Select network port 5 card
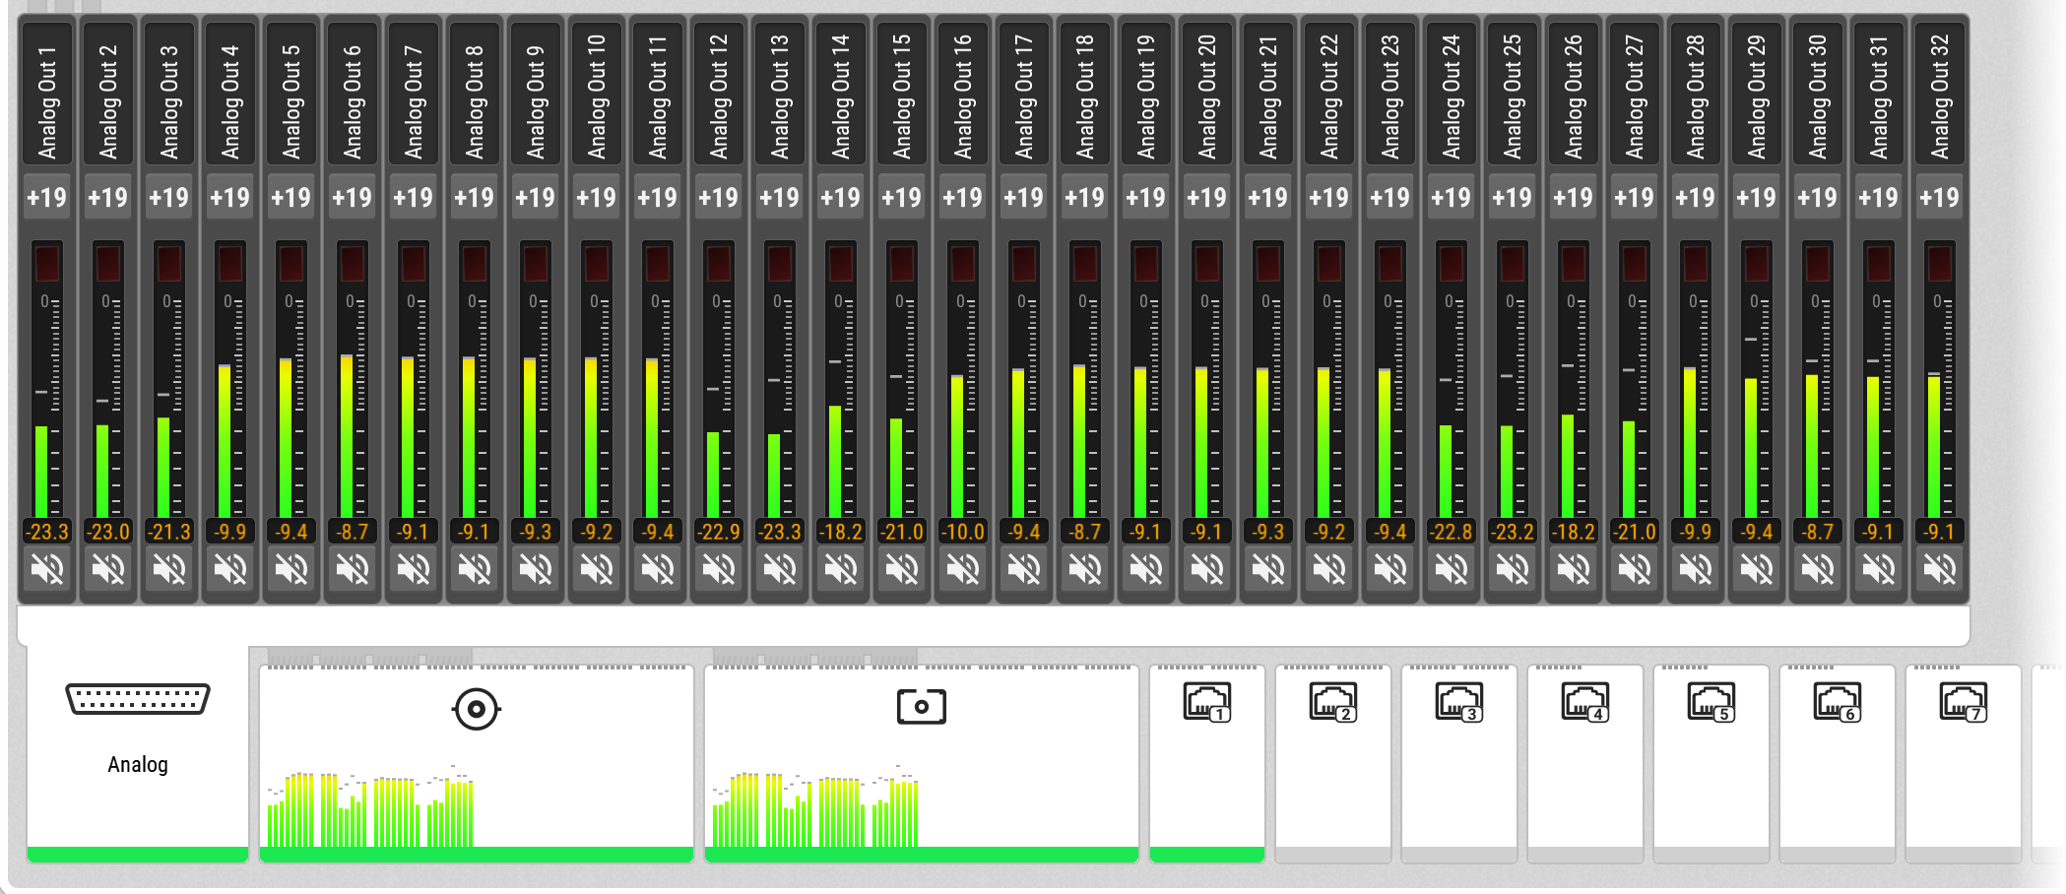 coord(1711,758)
